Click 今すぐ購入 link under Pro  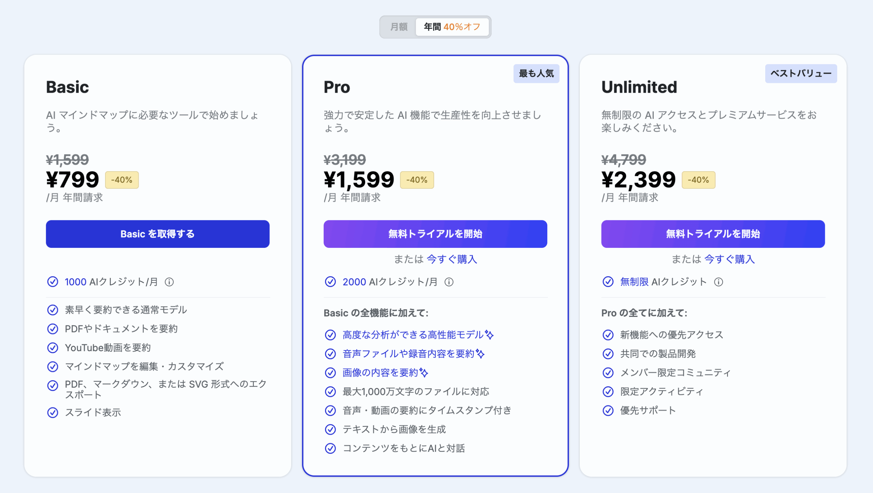(452, 259)
